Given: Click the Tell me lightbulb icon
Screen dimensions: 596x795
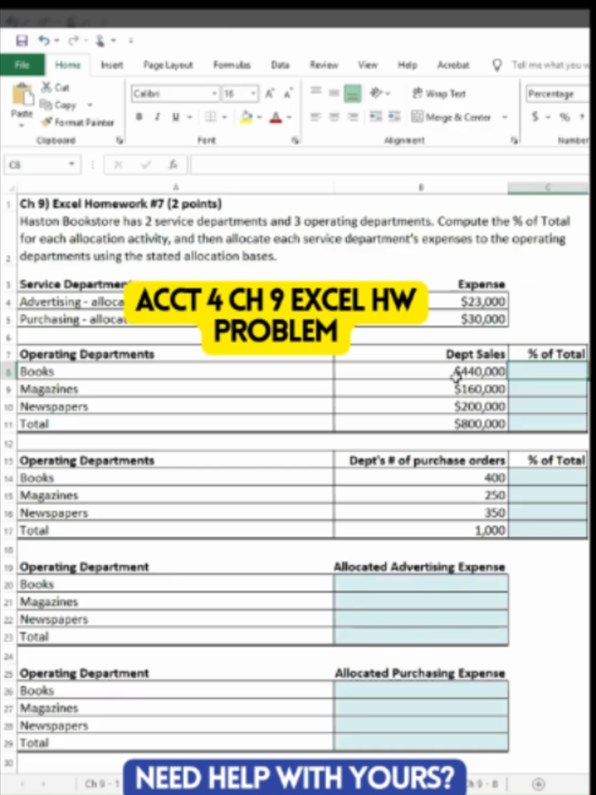Looking at the screenshot, I should 497,65.
